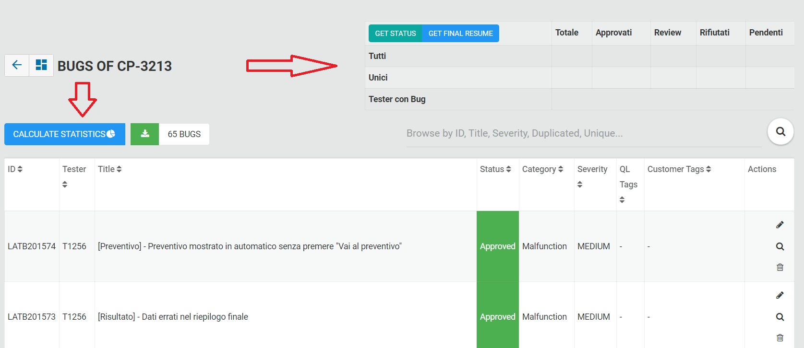Focus the Browse by ID search field

pos(584,134)
